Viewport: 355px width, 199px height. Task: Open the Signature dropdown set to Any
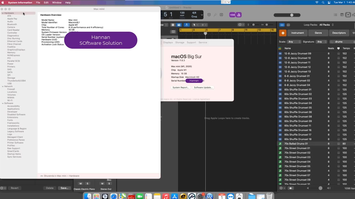click(322, 42)
